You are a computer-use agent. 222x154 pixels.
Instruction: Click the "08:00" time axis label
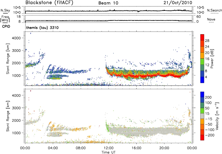tap(80, 148)
